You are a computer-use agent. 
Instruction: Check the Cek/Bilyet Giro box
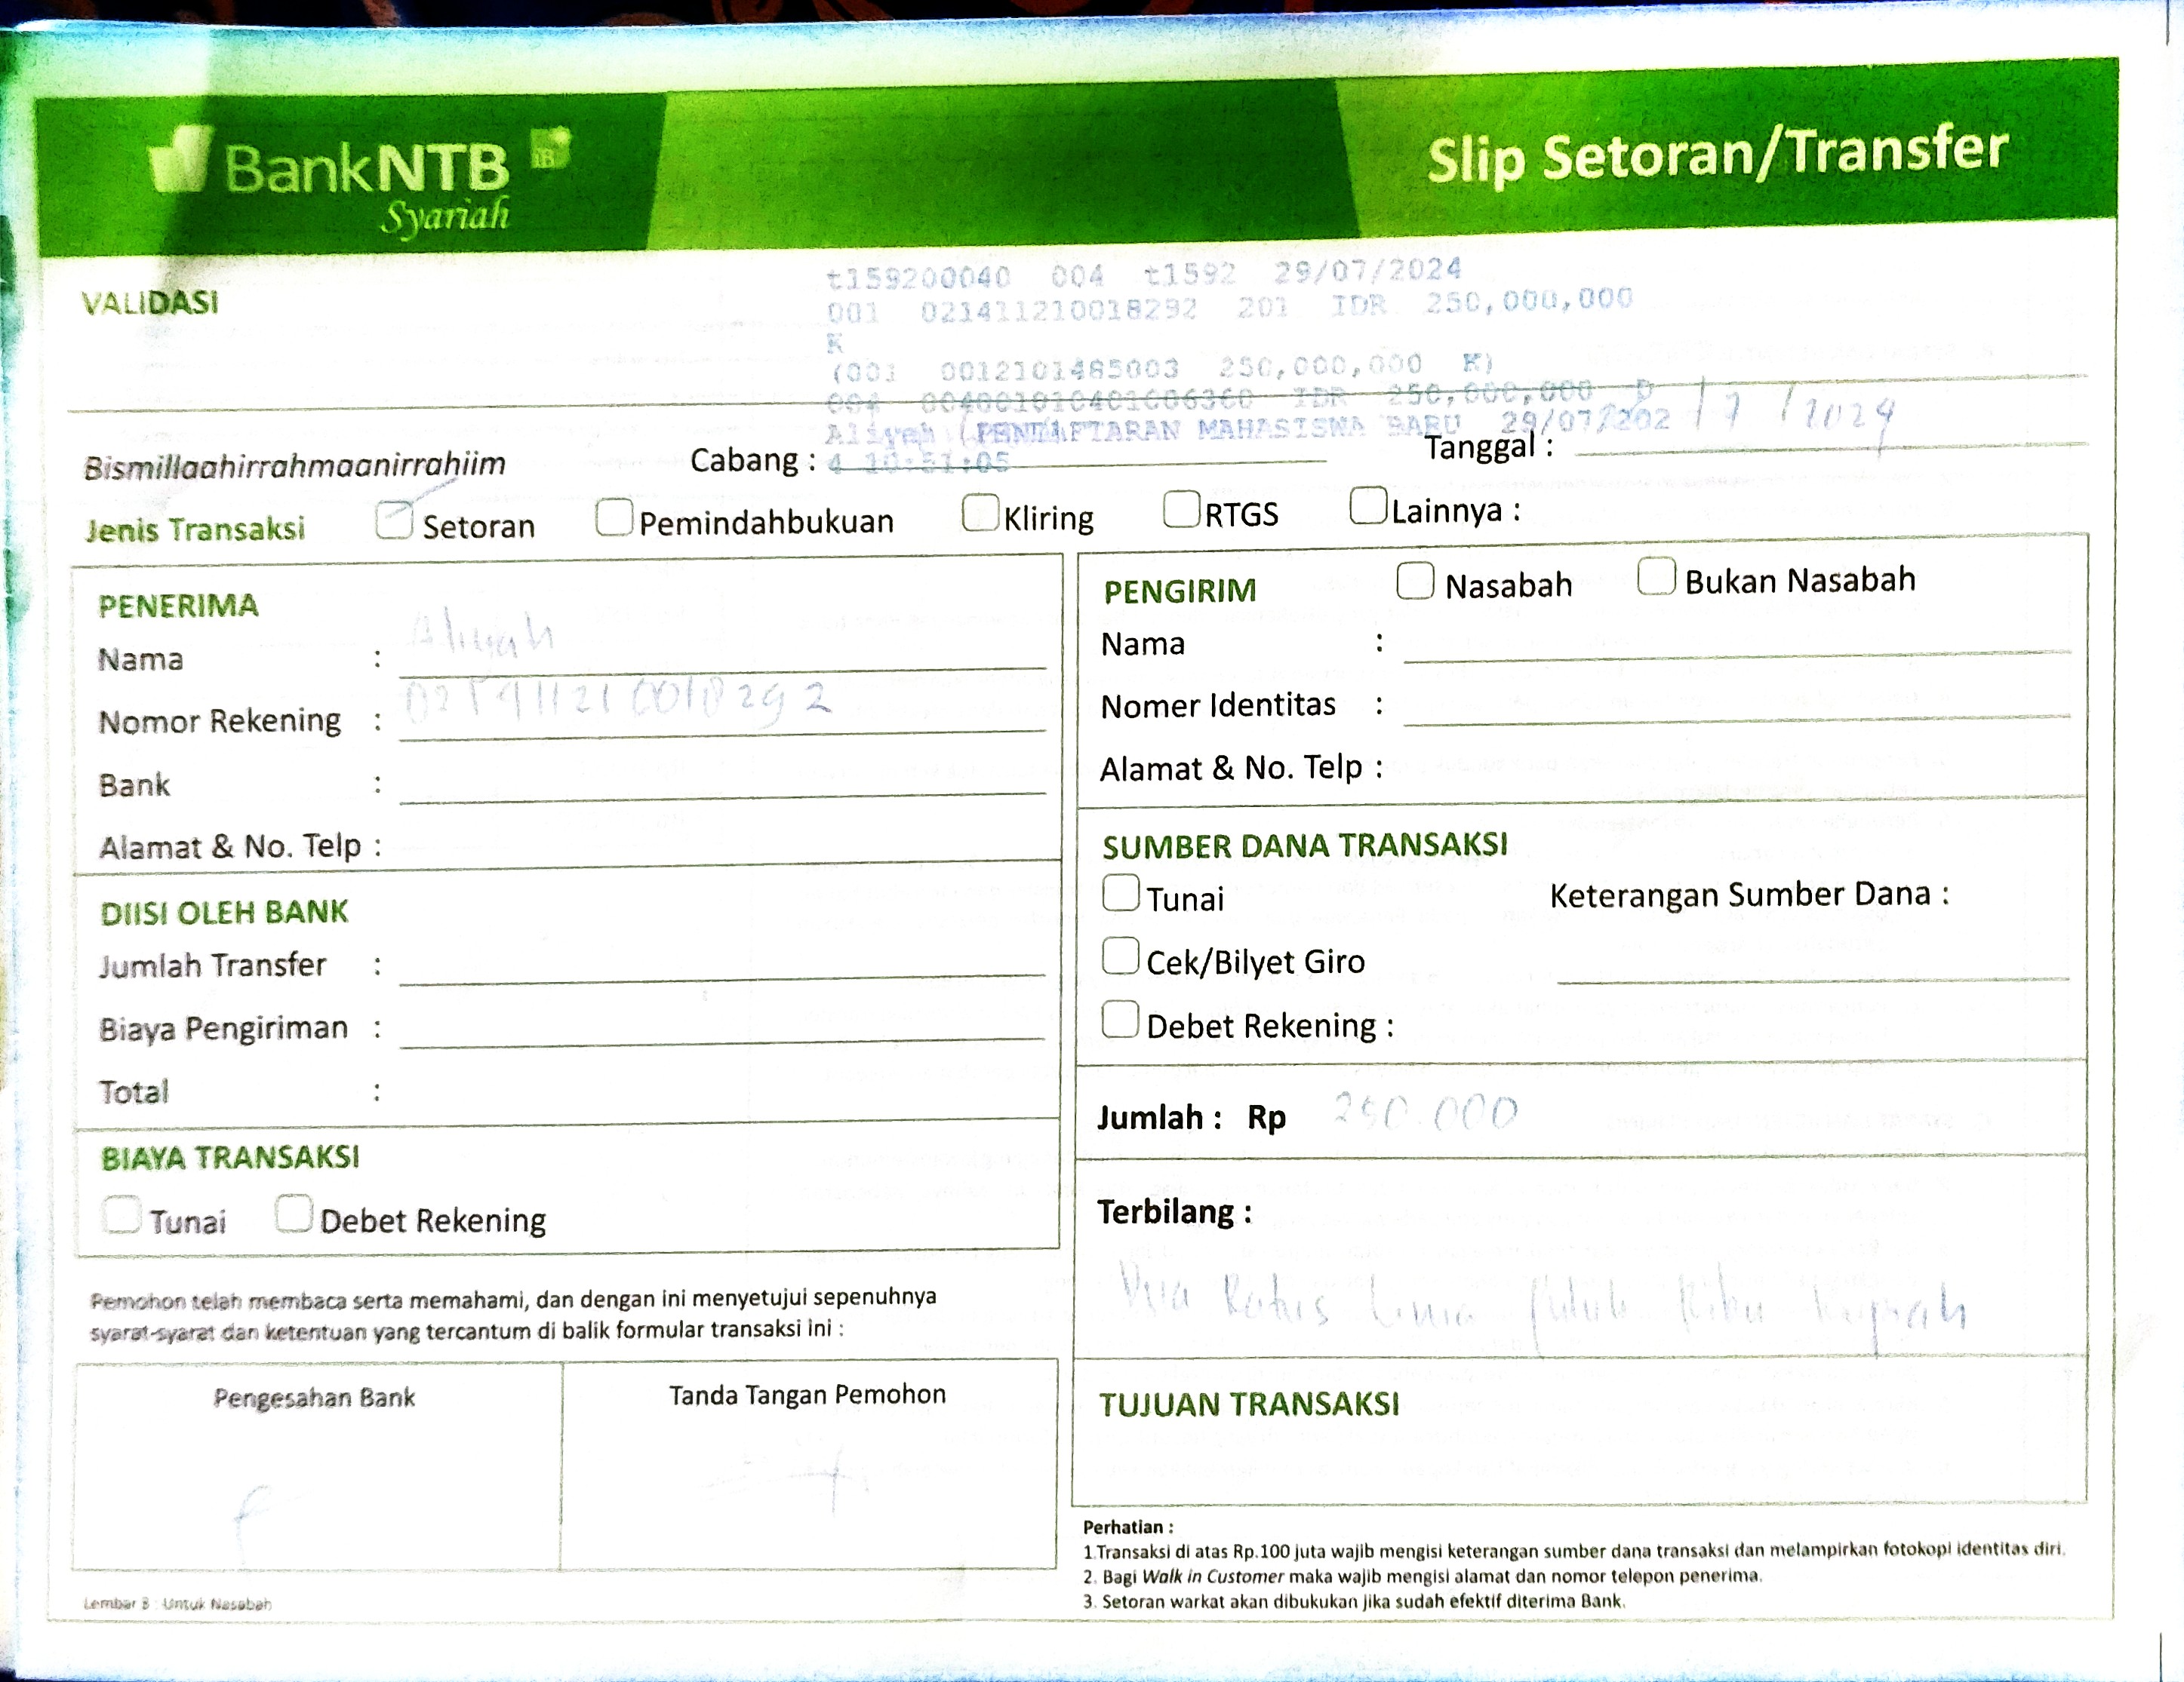click(x=1120, y=956)
